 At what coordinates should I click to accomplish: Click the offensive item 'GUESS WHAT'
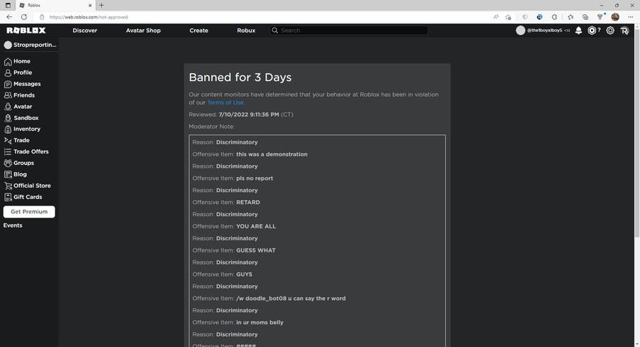256,250
